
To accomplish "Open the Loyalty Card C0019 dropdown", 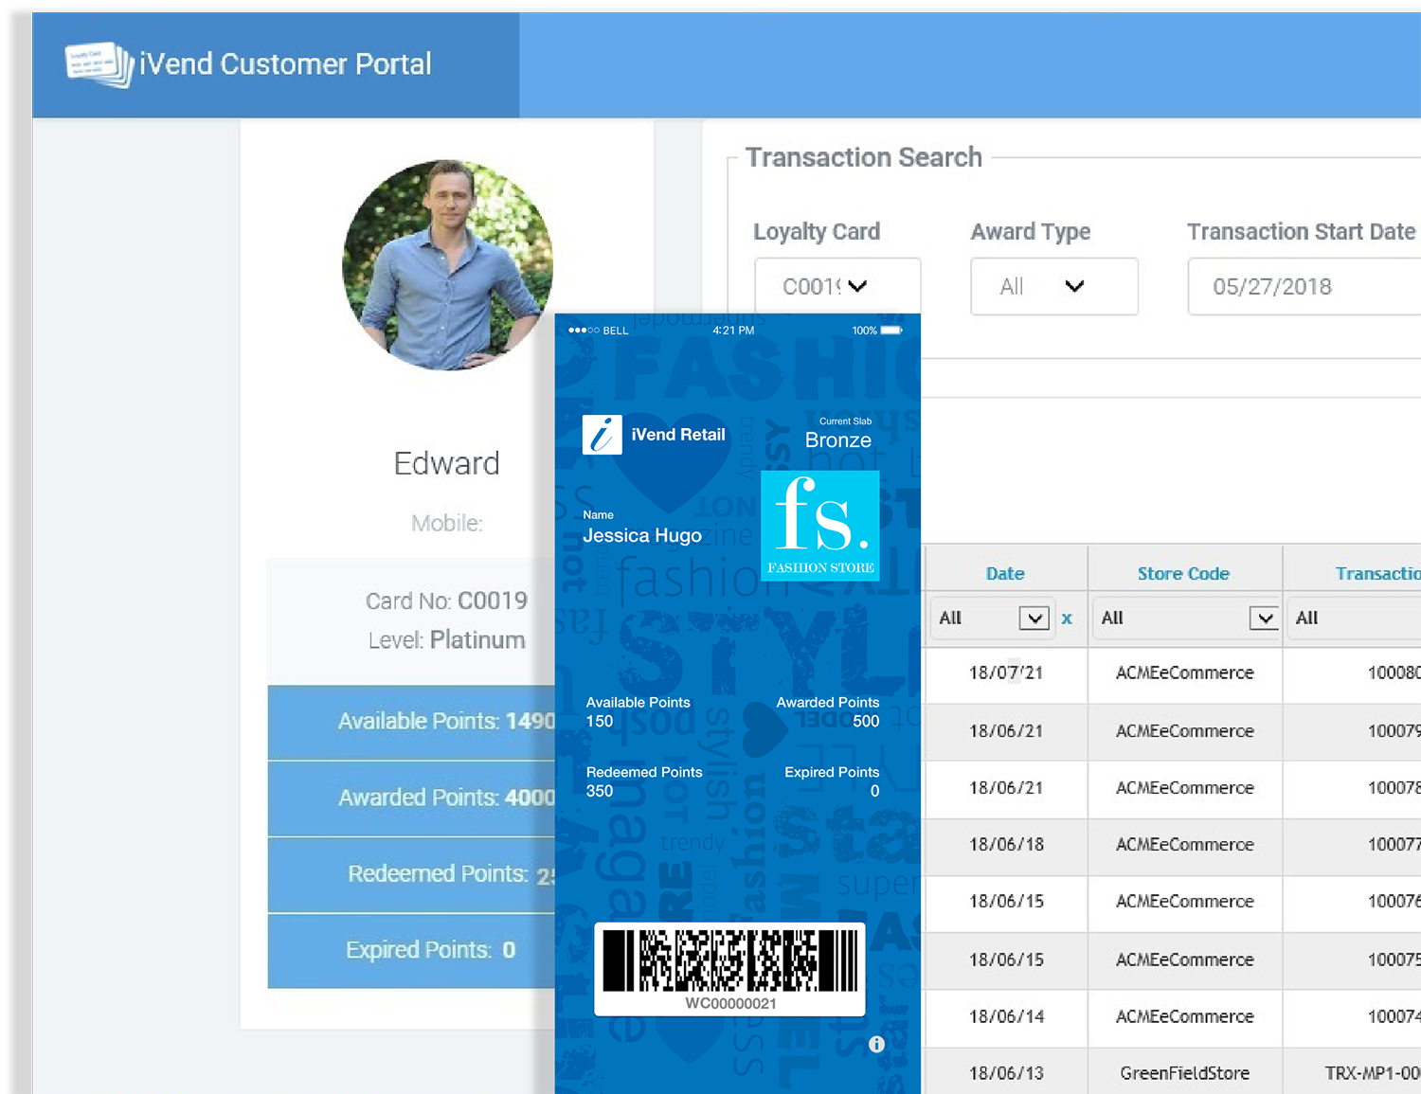I will coord(837,286).
